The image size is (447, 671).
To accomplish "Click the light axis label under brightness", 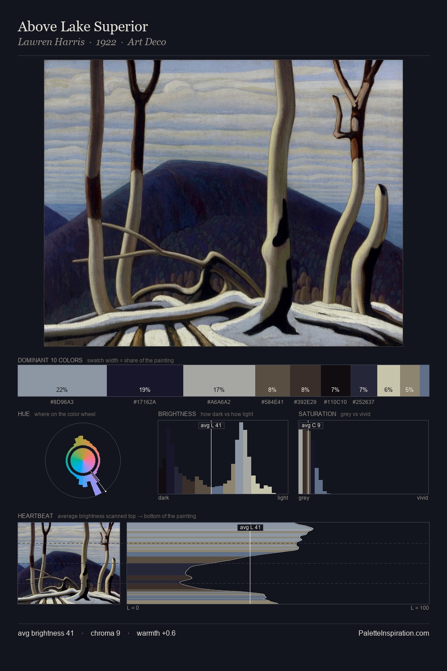I will (x=283, y=498).
